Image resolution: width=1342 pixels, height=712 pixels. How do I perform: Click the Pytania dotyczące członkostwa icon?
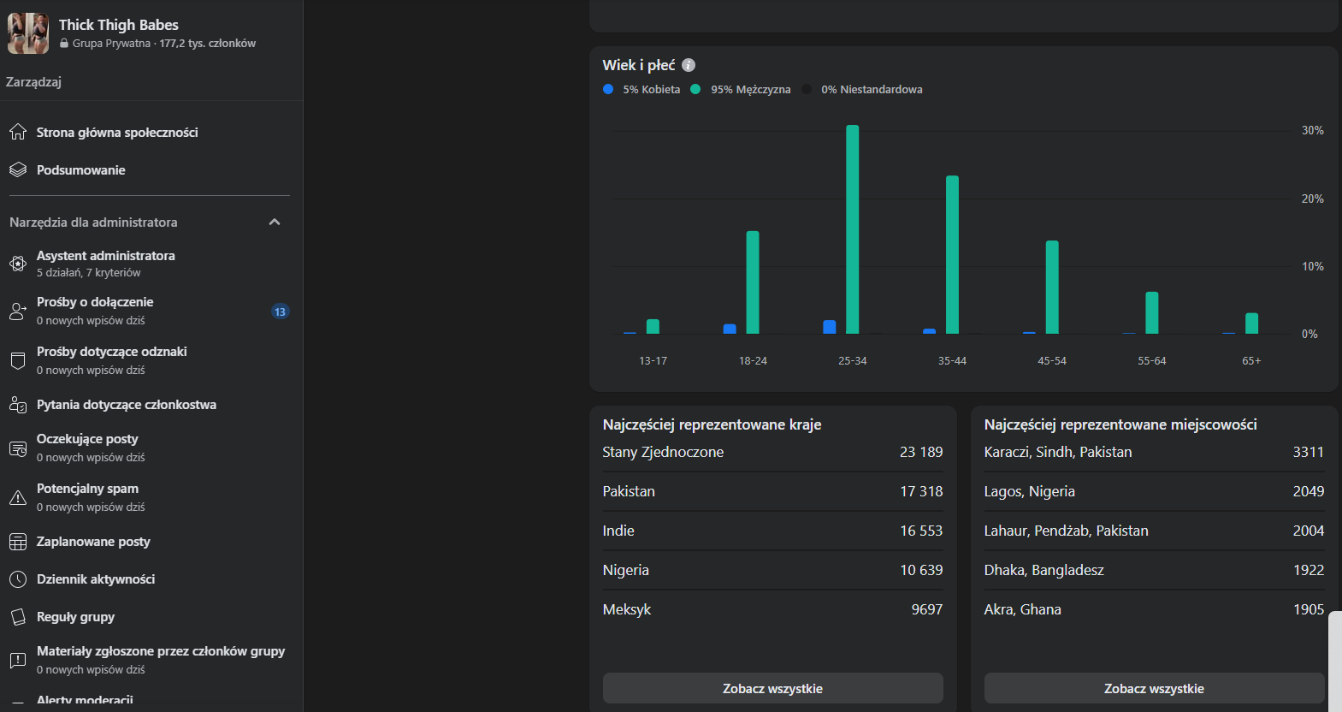18,405
